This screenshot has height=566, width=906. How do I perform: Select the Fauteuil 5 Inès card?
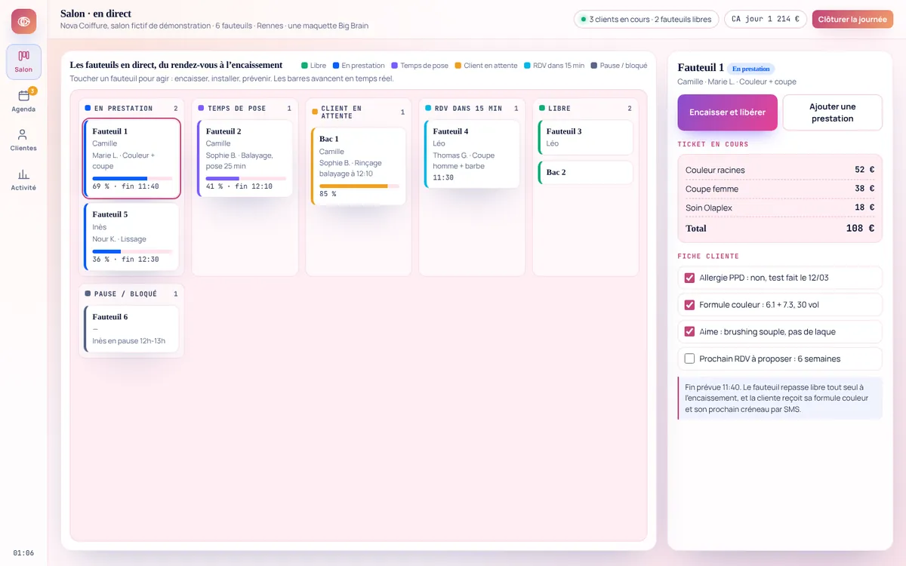pos(131,236)
